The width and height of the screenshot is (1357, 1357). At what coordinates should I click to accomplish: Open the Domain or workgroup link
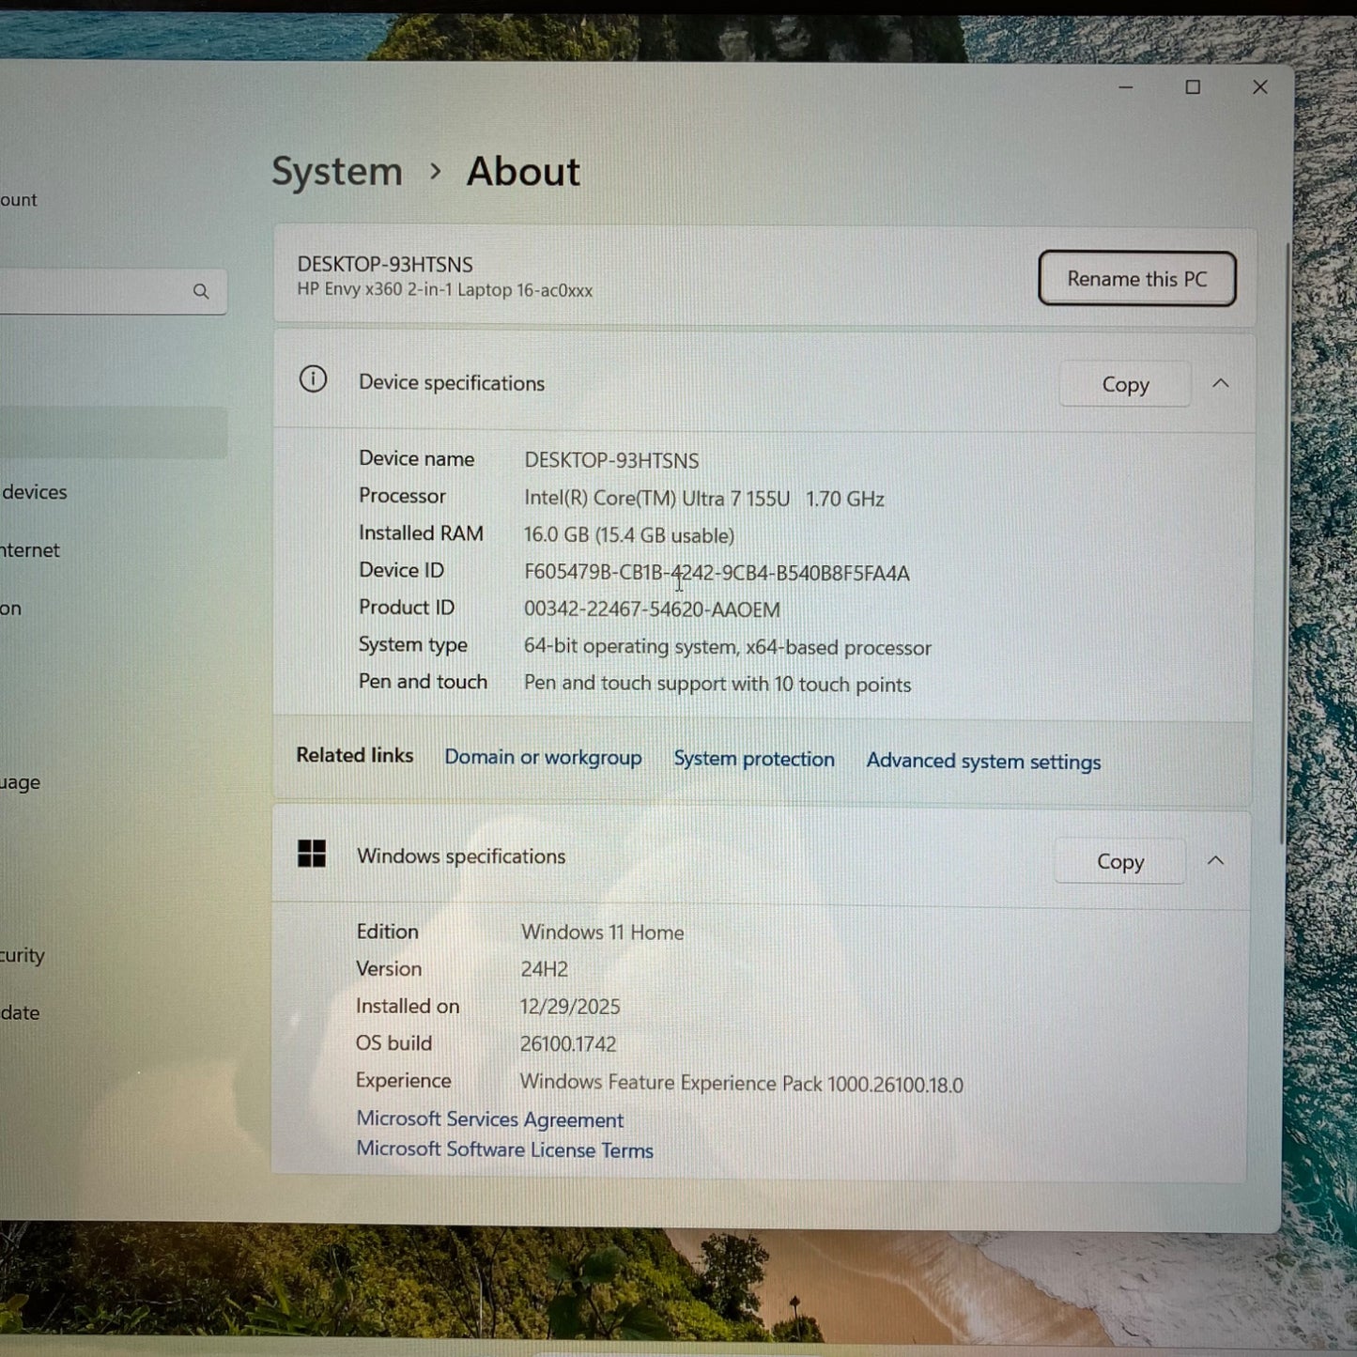pos(543,757)
